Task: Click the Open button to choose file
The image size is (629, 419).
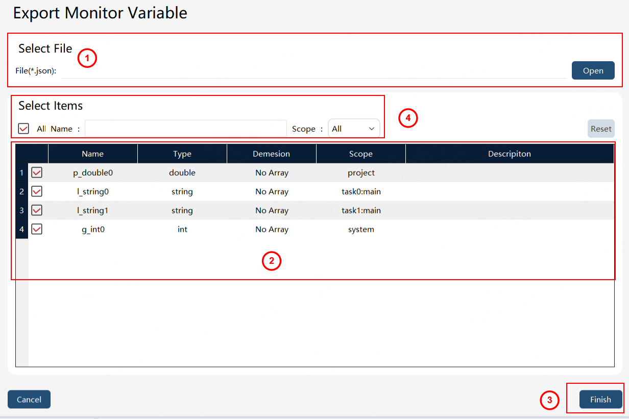Action: (x=593, y=70)
